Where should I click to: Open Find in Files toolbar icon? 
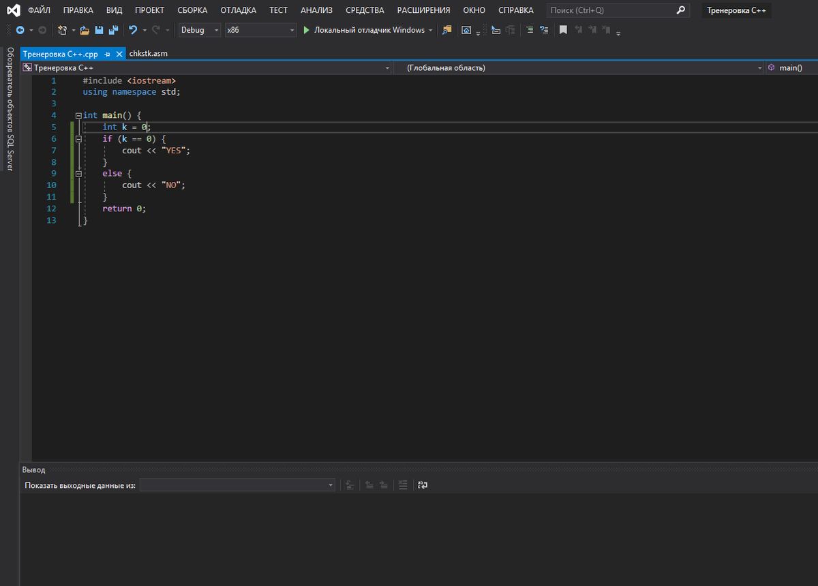pyautogui.click(x=446, y=30)
